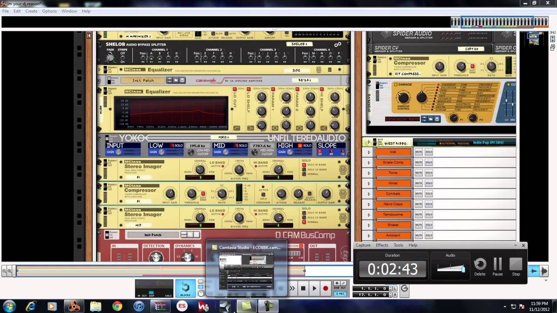Select Solo Hi Band on Stereo Imager FI

(305, 165)
